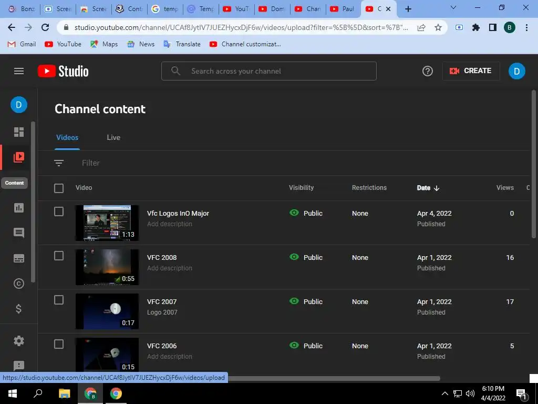
Task: Switch to the Videos tab
Action: [x=67, y=137]
